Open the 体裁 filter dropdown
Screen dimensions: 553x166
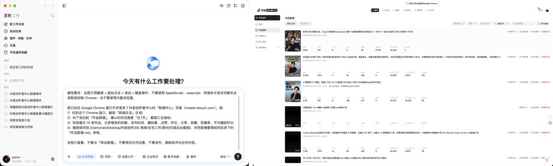472,23
